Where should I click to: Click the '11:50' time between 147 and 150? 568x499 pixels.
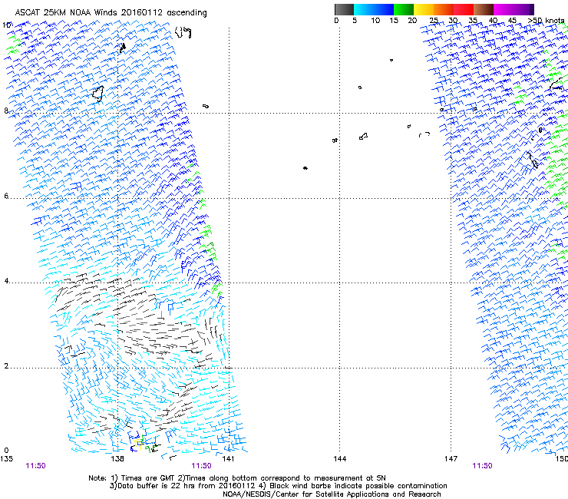[483, 466]
